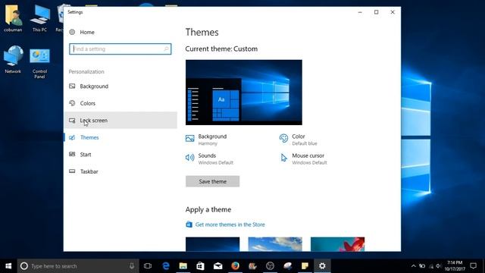Open Sticky Notes from the taskbar
Viewport: 485px width, 273px height.
(305, 266)
